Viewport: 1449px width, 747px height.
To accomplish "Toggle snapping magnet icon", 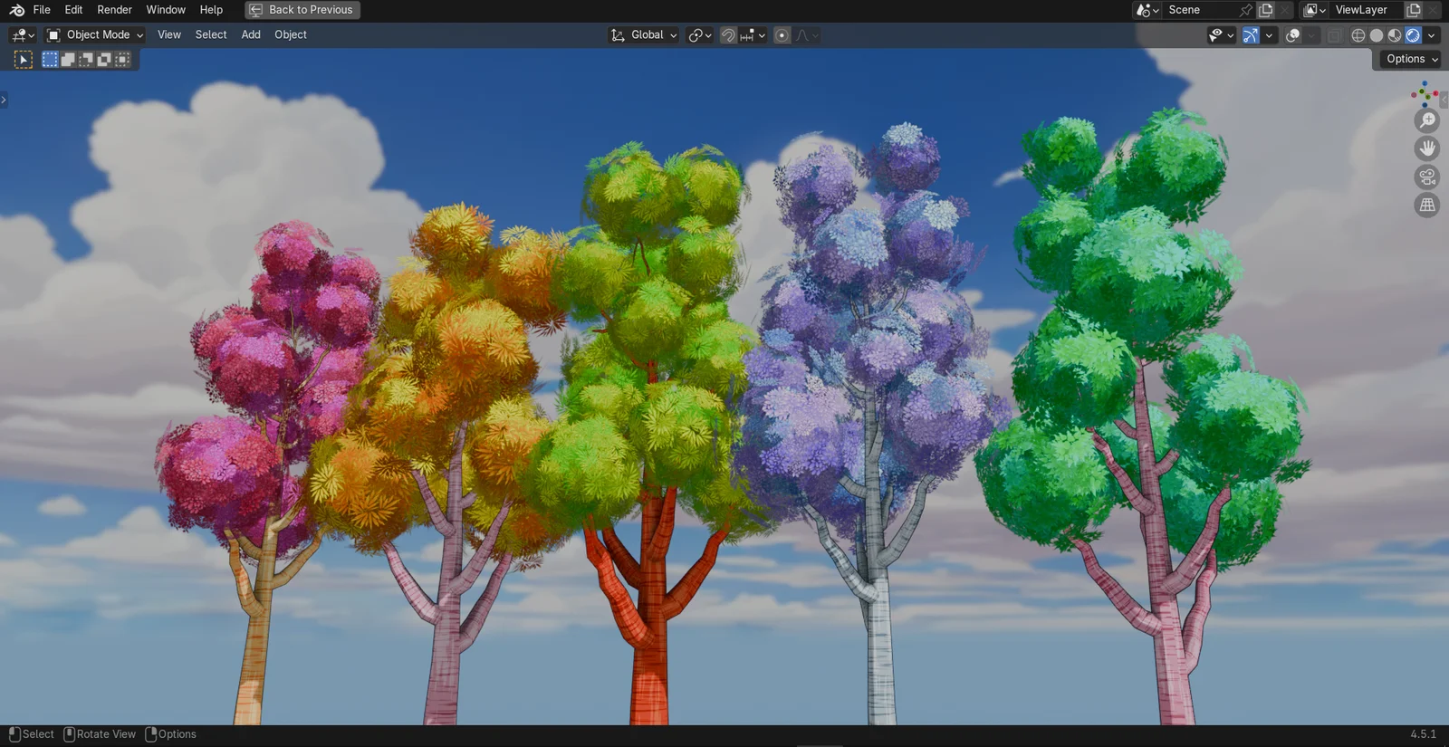I will [x=728, y=35].
